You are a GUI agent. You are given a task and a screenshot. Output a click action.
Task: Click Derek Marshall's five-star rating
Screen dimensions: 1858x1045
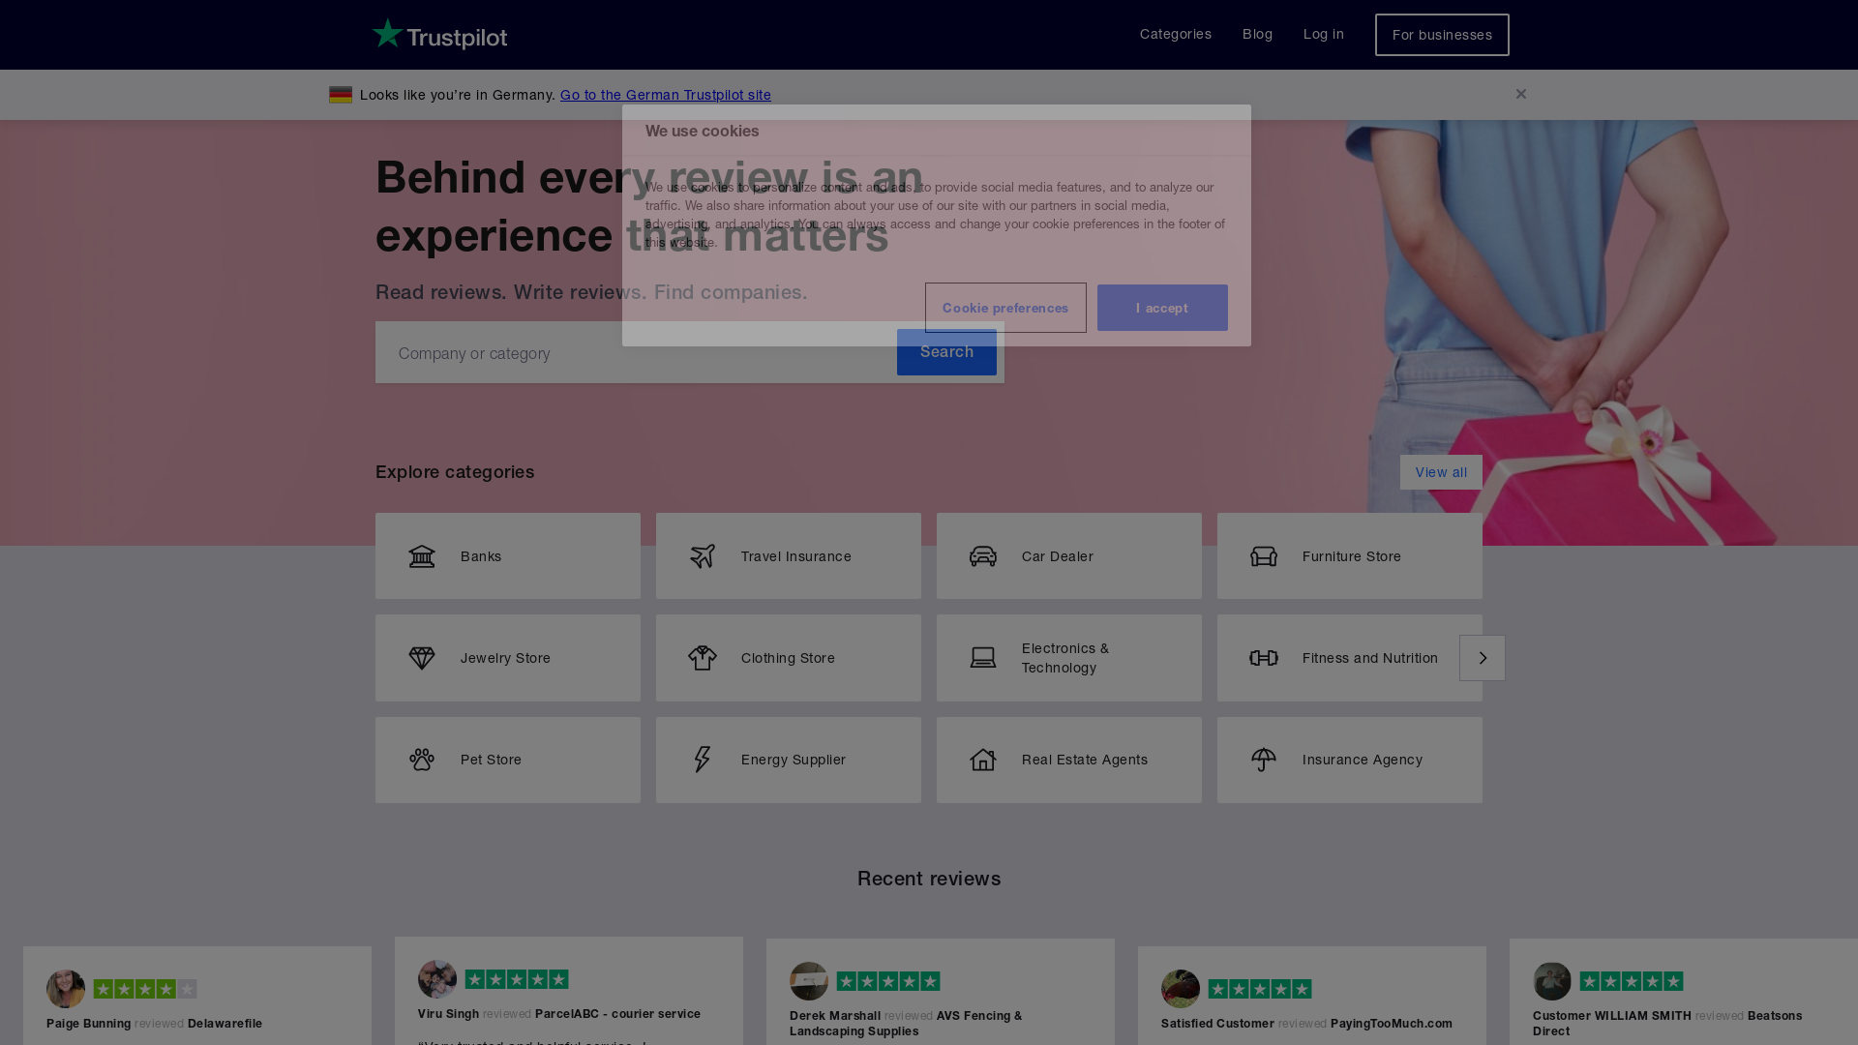click(888, 981)
